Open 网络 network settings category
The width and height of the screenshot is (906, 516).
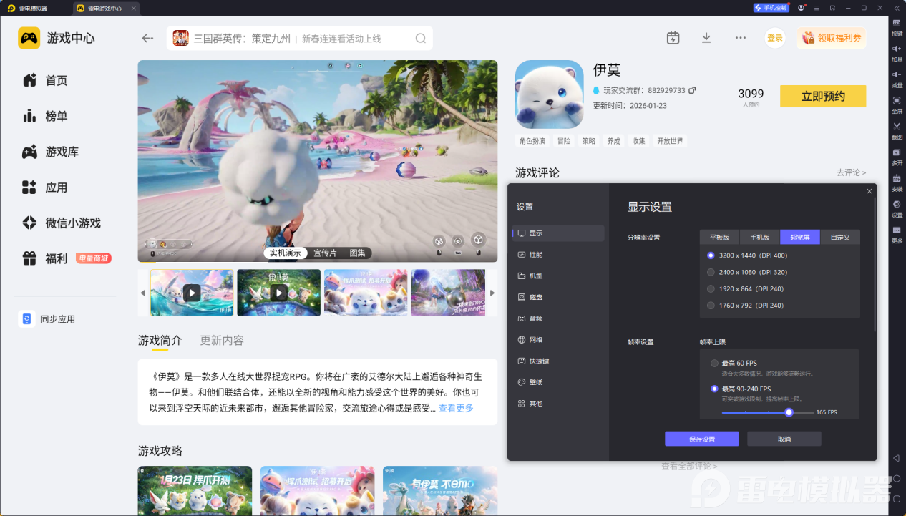coord(558,339)
